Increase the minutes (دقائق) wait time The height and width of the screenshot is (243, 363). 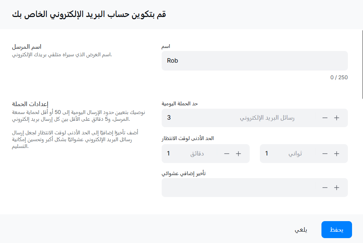tap(238, 154)
